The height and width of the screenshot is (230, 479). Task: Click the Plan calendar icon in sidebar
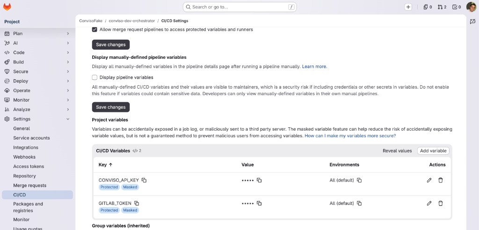pyautogui.click(x=7, y=34)
